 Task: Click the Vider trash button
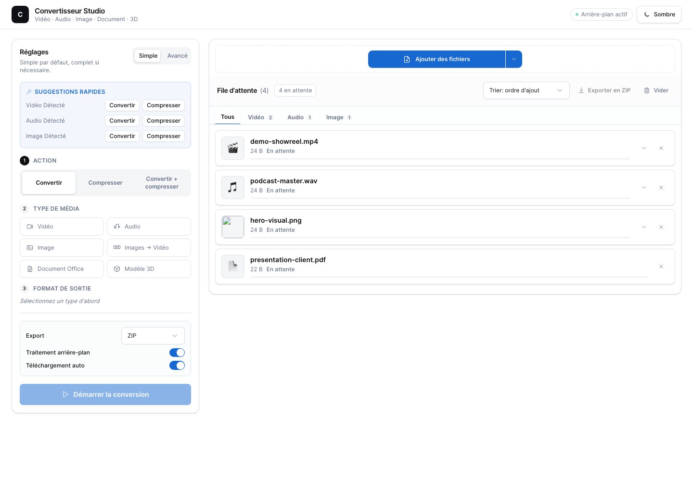coord(656,90)
